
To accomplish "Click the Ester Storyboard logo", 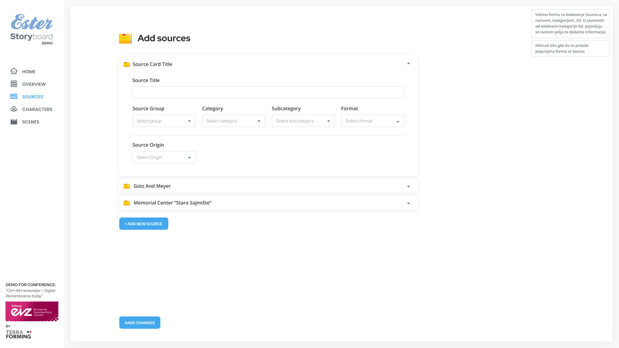I will (32, 29).
